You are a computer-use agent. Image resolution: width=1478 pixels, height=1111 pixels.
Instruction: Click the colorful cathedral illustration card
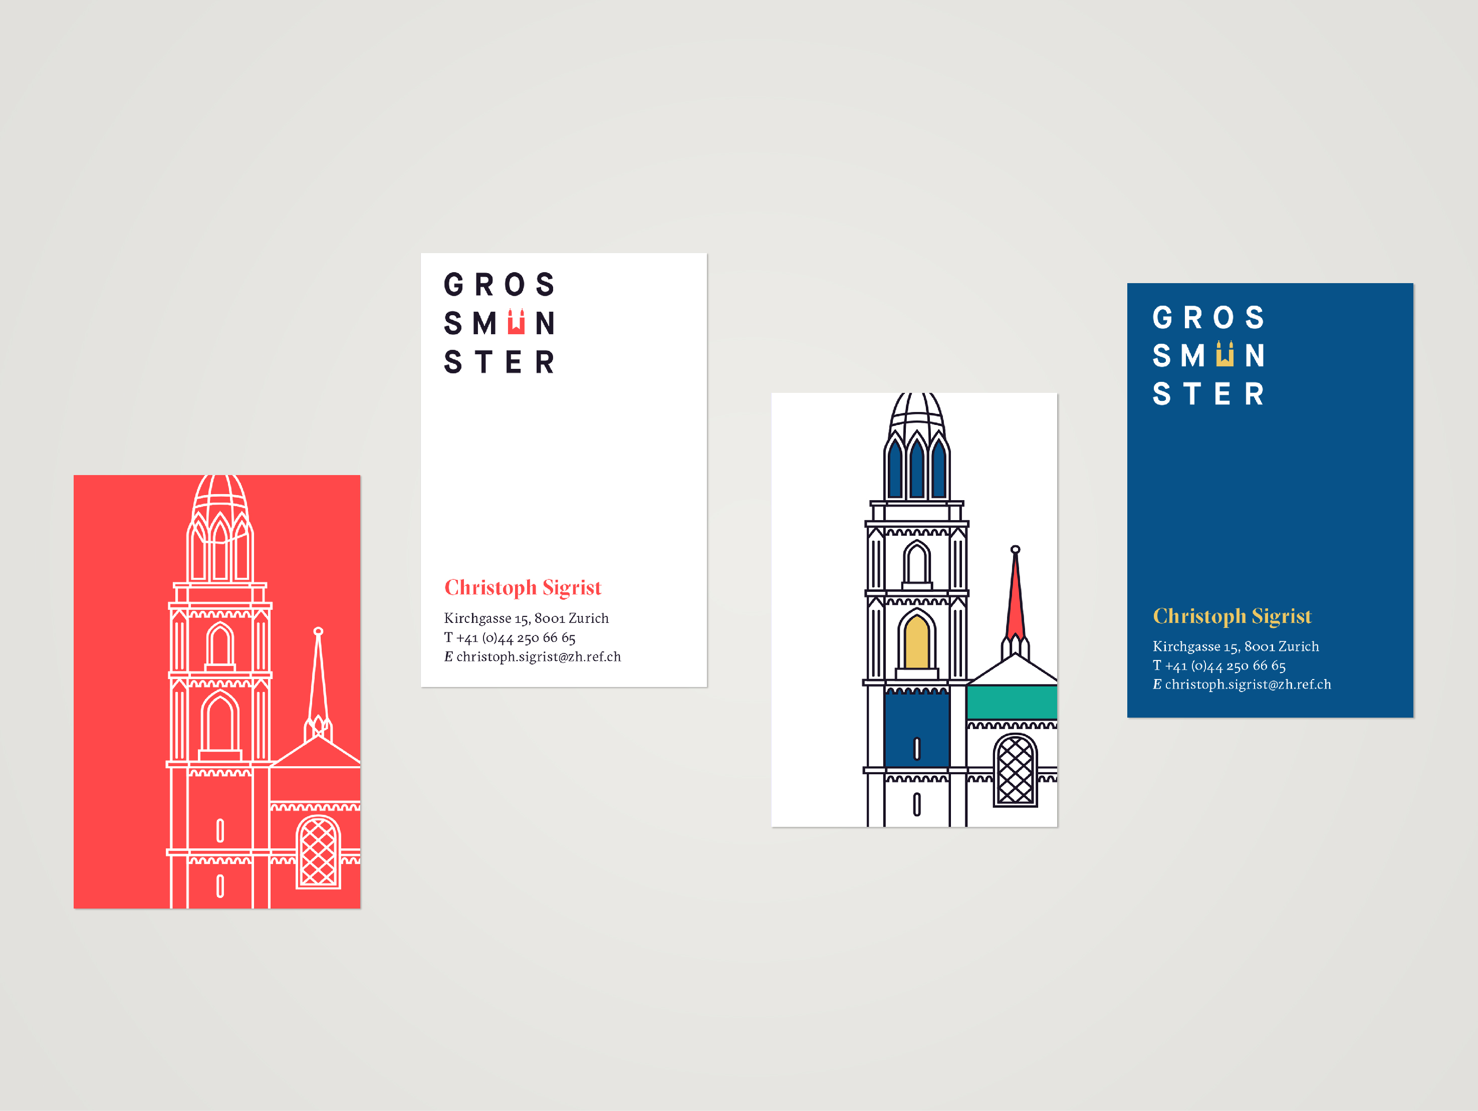point(914,610)
